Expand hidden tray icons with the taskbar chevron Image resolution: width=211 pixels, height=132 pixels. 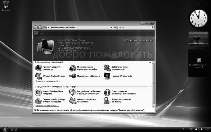(x=188, y=129)
